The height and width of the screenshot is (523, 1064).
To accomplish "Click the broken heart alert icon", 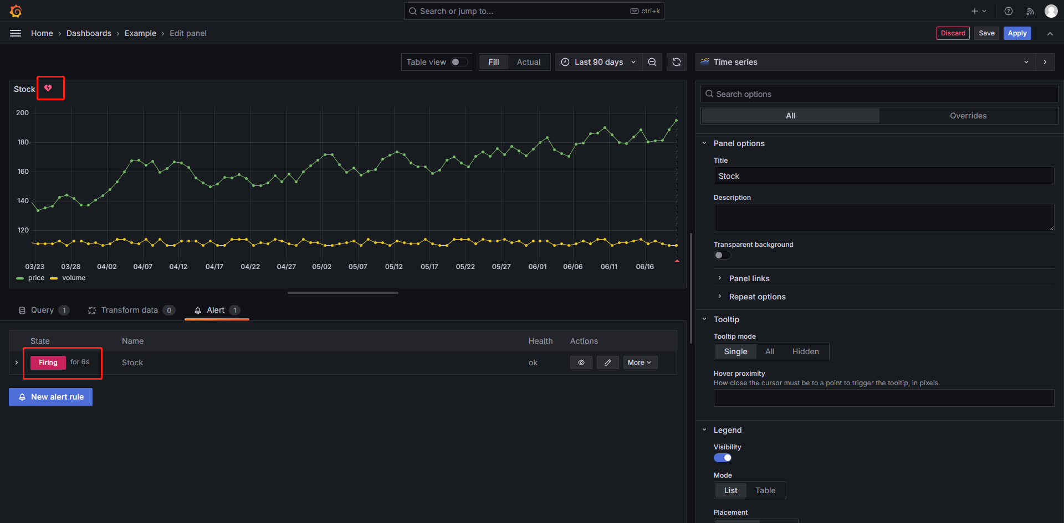I will point(48,88).
